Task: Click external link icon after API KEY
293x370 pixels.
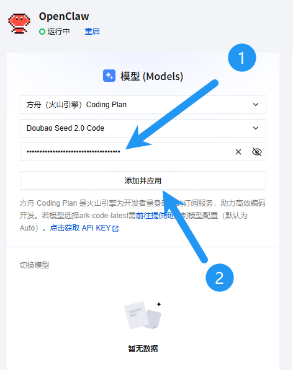Action: click(x=115, y=229)
